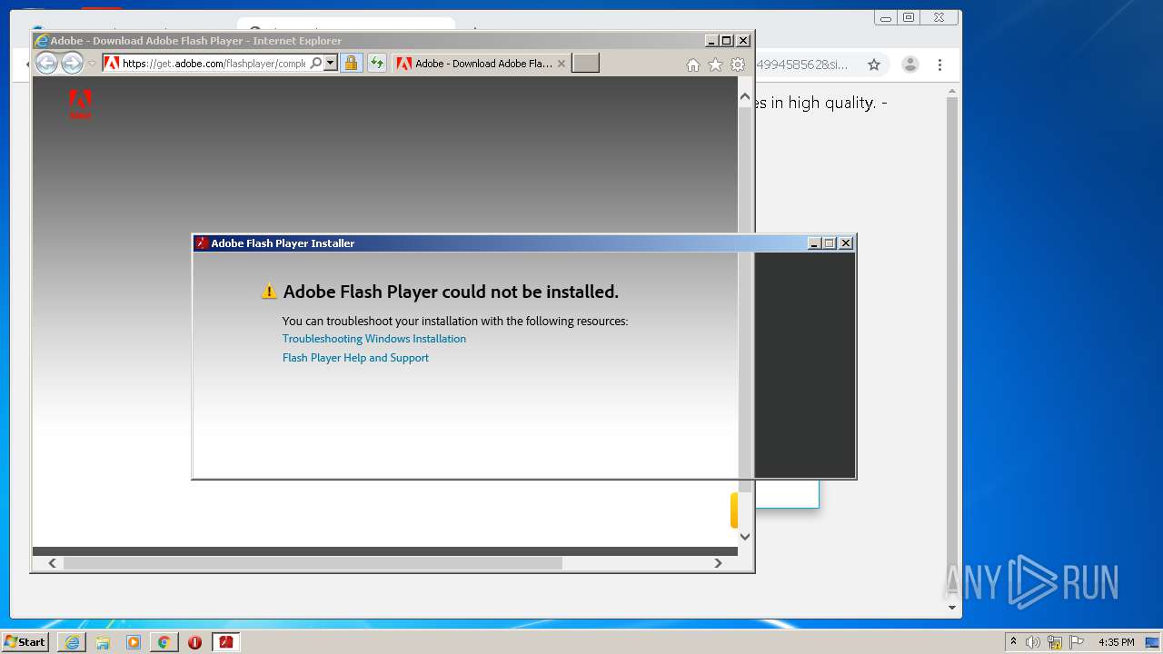Minimize the Adobe Flash Player Installer
The height and width of the screenshot is (654, 1163).
[x=814, y=243]
